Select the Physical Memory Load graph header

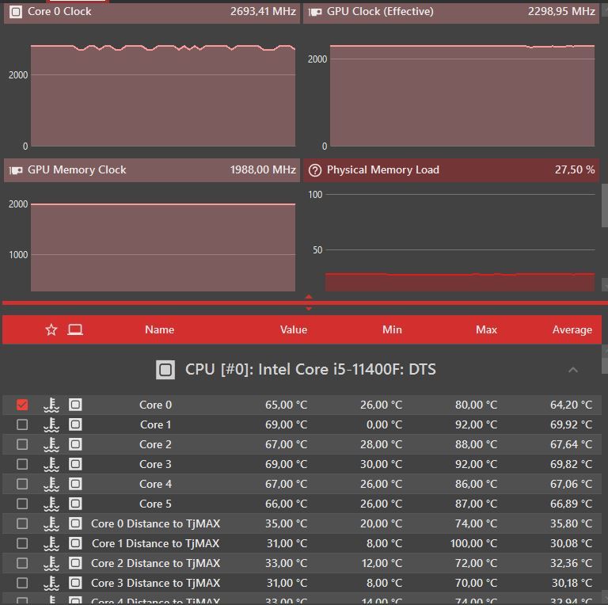click(451, 170)
